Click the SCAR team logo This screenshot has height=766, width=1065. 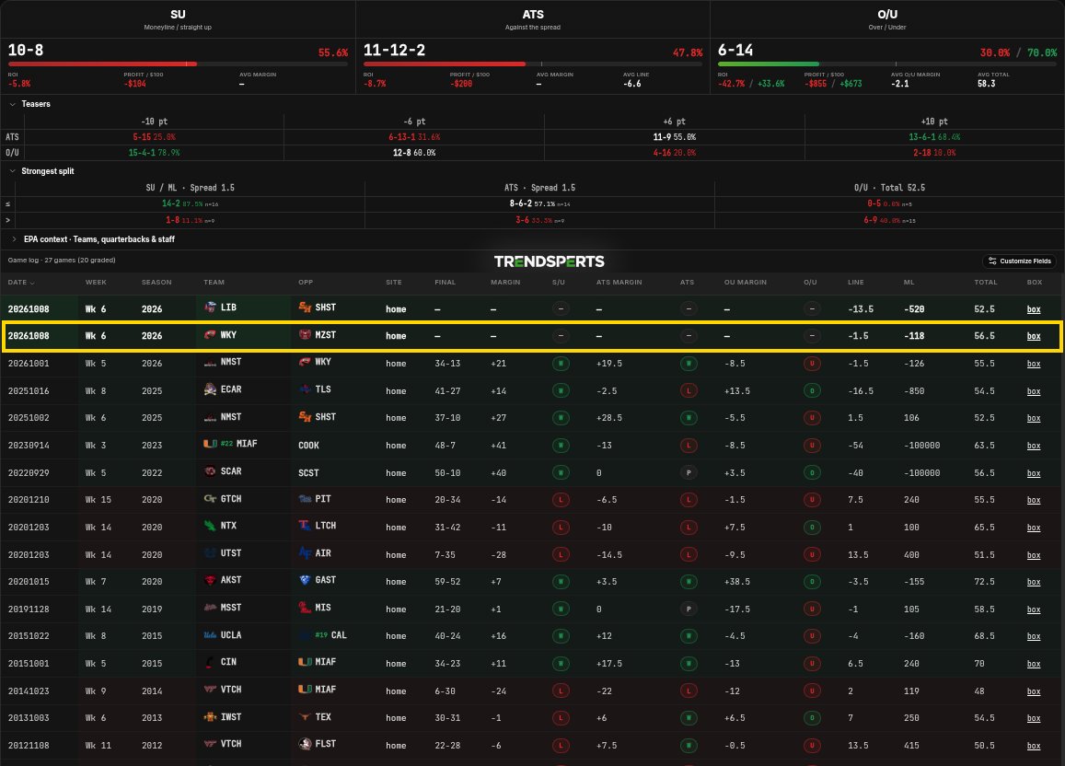click(x=211, y=471)
